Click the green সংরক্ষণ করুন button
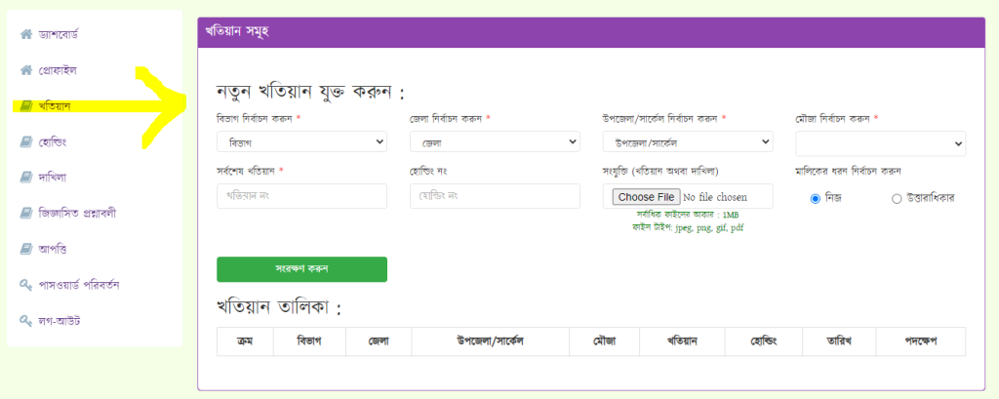 [302, 269]
